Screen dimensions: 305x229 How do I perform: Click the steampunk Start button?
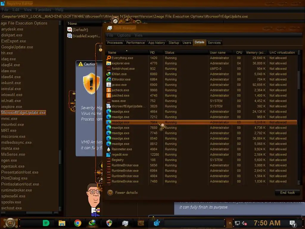(11, 223)
